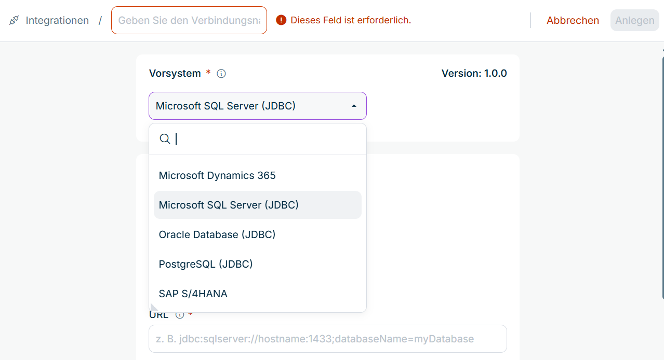664x360 pixels.
Task: Click the red error exclamation icon
Action: click(281, 20)
